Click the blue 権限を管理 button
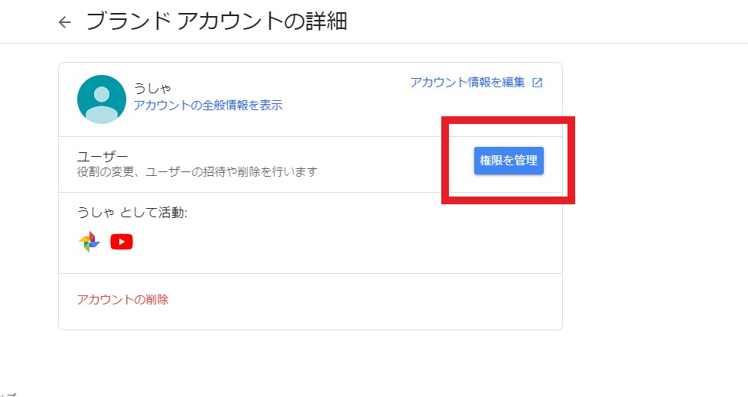The height and width of the screenshot is (397, 748). pos(509,161)
